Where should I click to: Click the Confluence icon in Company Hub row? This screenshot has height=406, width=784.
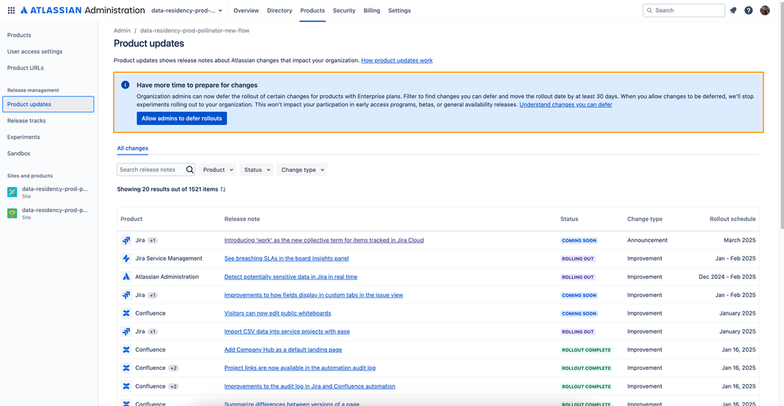pos(126,349)
